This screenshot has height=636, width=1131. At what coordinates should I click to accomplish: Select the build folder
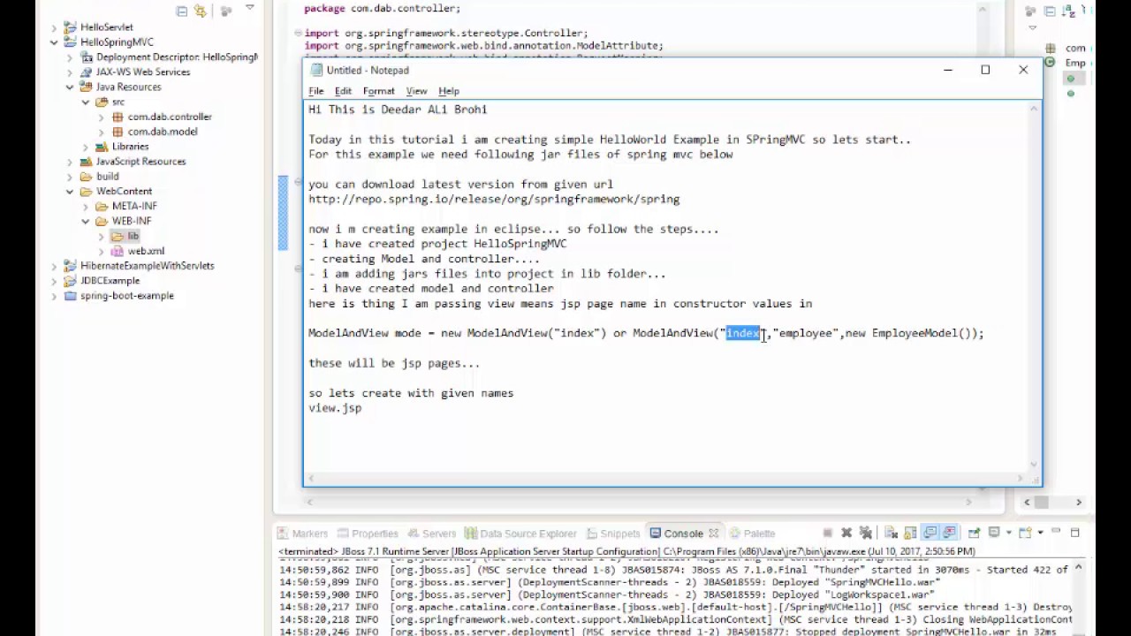point(107,177)
